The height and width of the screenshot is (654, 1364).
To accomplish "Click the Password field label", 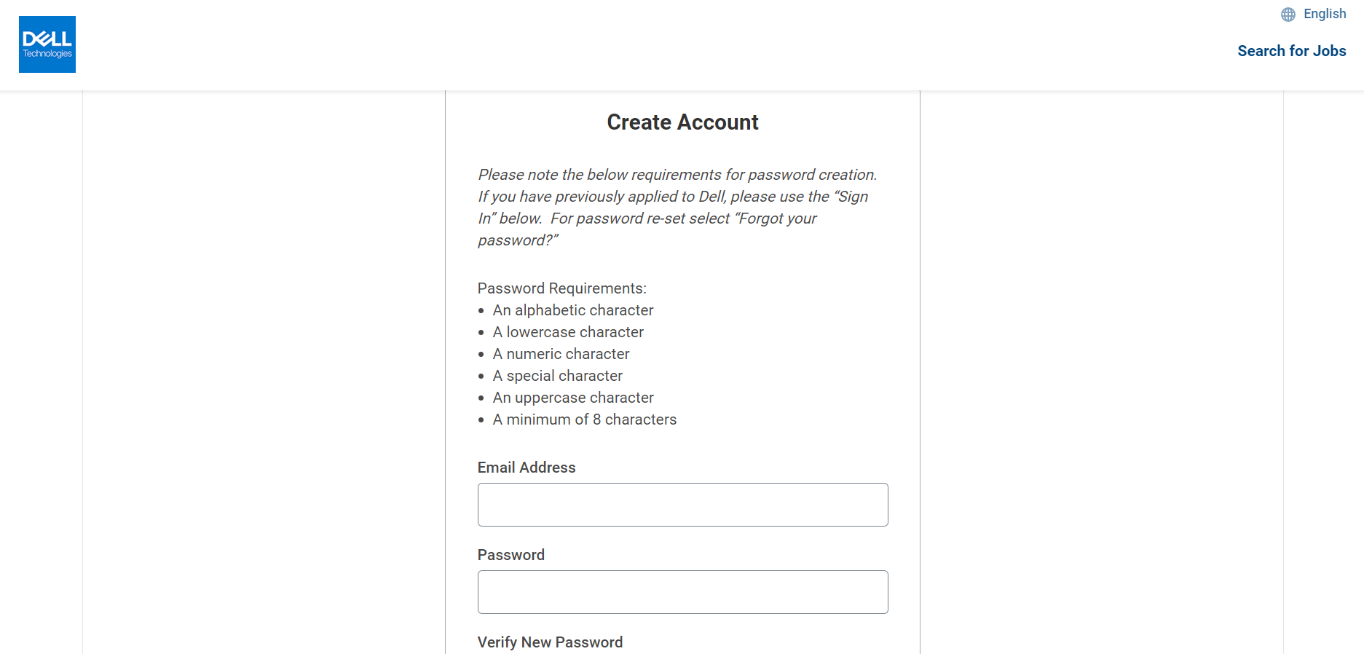I will point(510,555).
